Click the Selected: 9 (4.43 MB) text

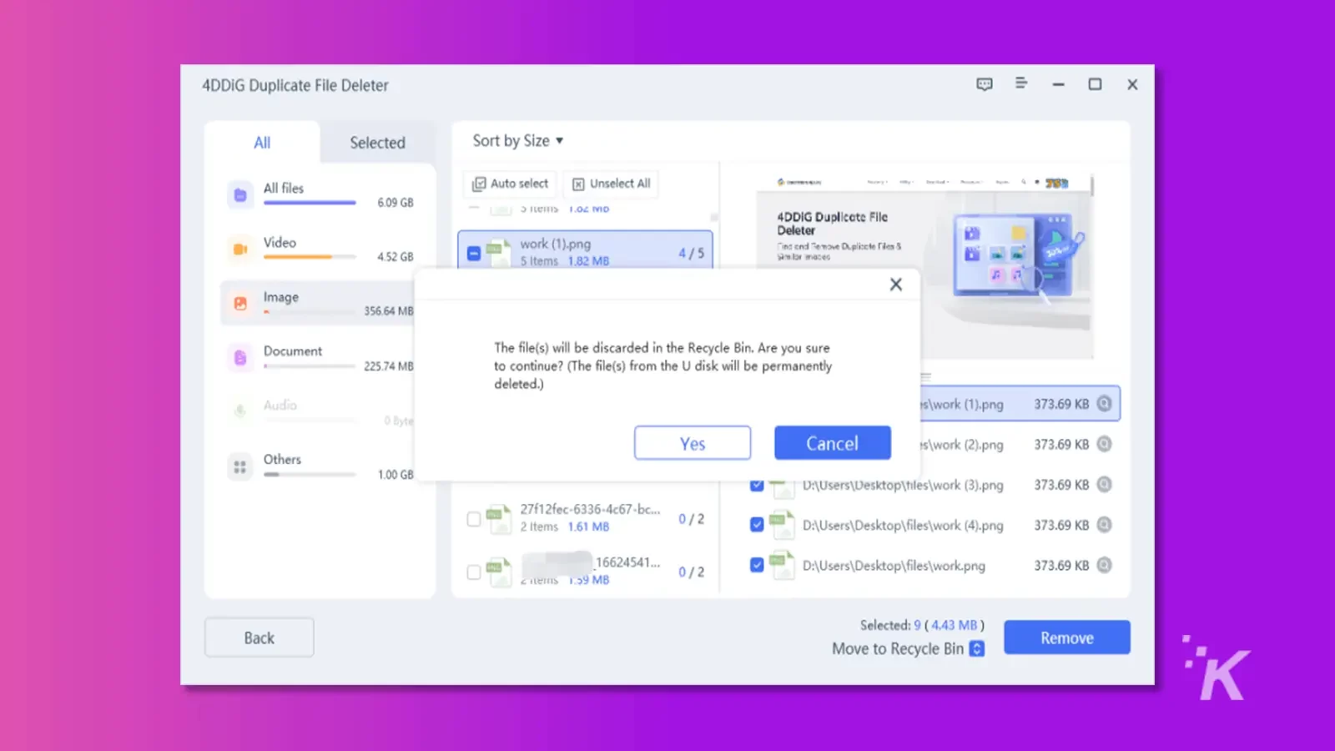922,625
